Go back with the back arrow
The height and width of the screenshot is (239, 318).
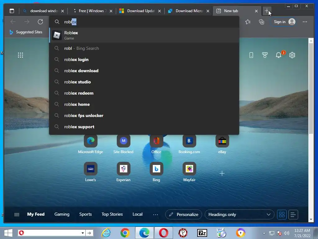click(x=13, y=22)
